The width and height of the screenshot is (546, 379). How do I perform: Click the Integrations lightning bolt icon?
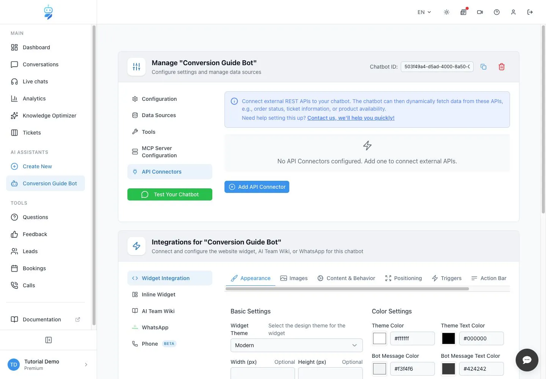[136, 246]
